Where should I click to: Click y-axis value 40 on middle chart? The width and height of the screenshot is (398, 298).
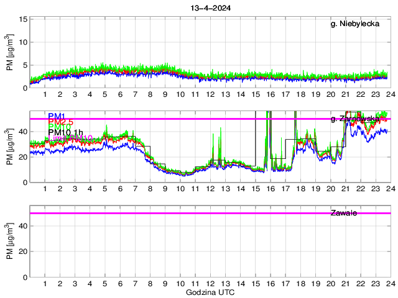pos(24,132)
